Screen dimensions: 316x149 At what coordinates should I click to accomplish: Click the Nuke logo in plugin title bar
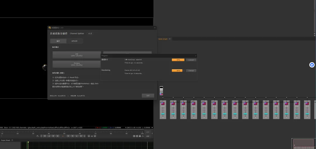point(49,28)
